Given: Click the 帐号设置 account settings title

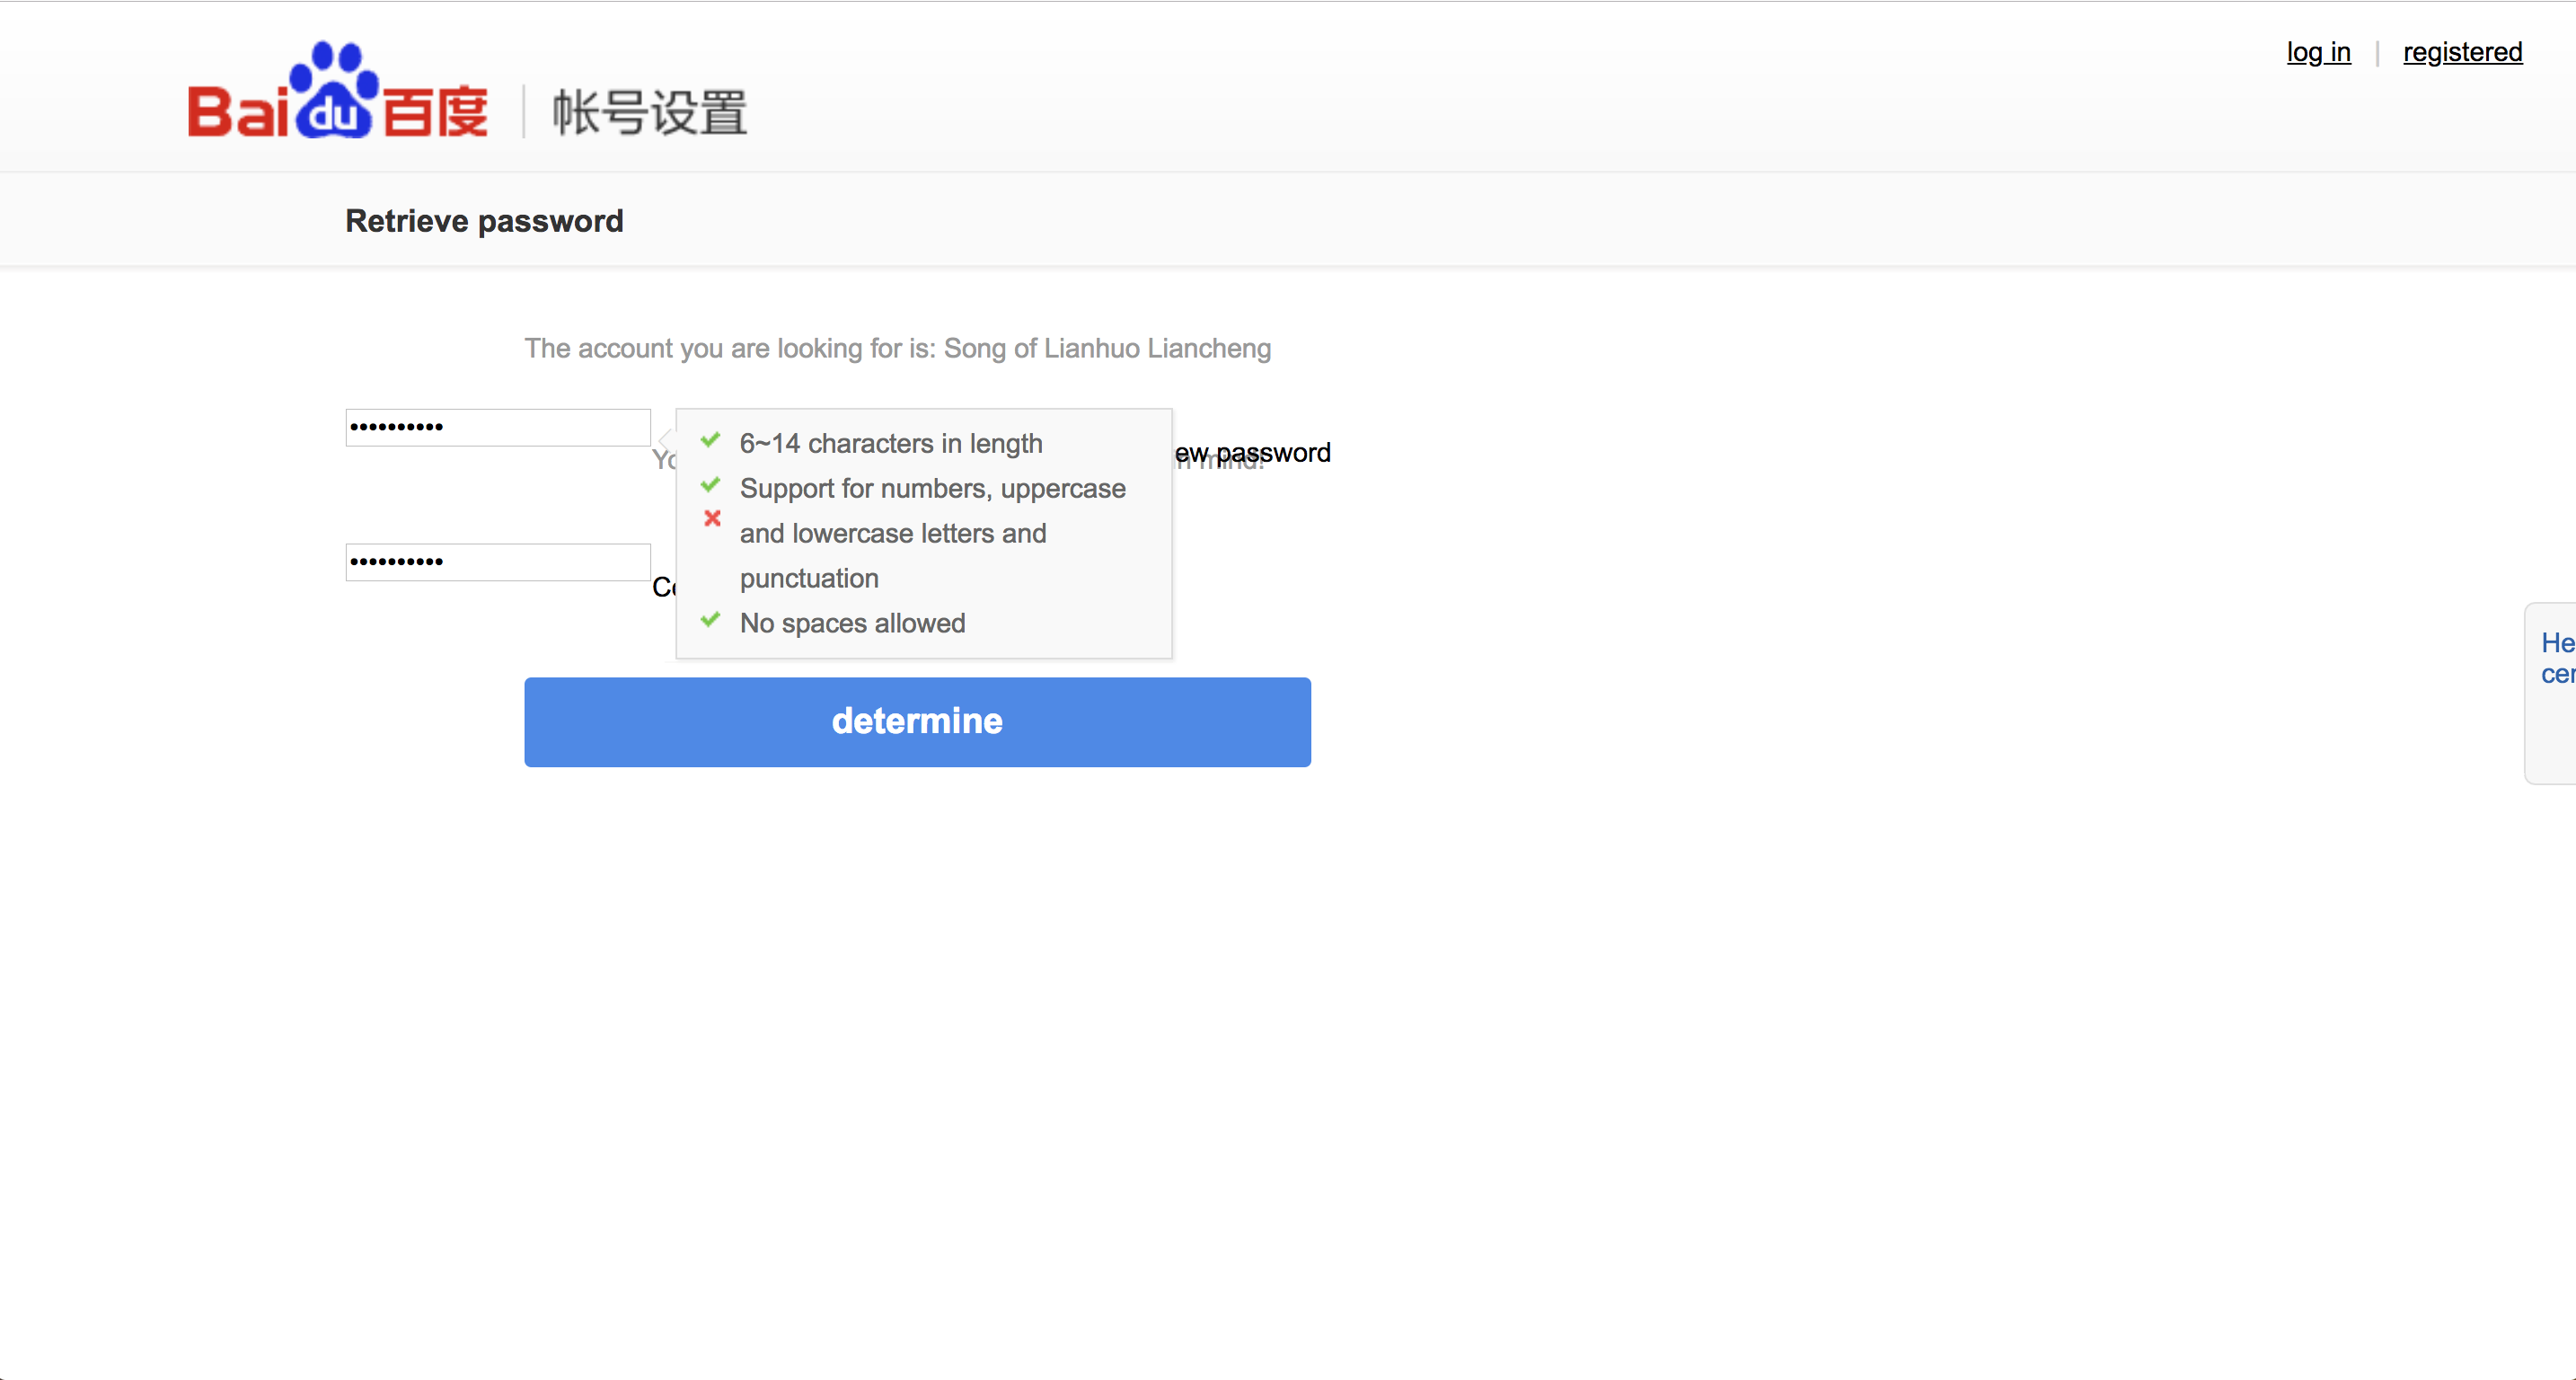Looking at the screenshot, I should [x=650, y=112].
